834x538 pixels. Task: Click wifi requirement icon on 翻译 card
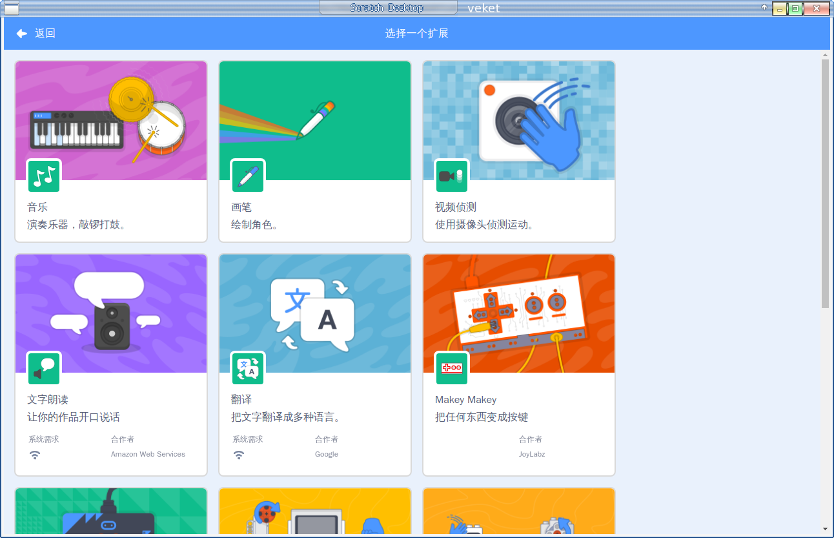pos(239,455)
